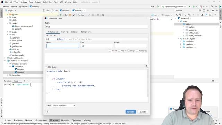
Task: Remove column with the minus icon
Action: [51, 35]
